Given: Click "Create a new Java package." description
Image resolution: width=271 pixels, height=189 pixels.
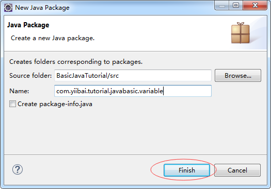Looking at the screenshot, I should pos(53,38).
